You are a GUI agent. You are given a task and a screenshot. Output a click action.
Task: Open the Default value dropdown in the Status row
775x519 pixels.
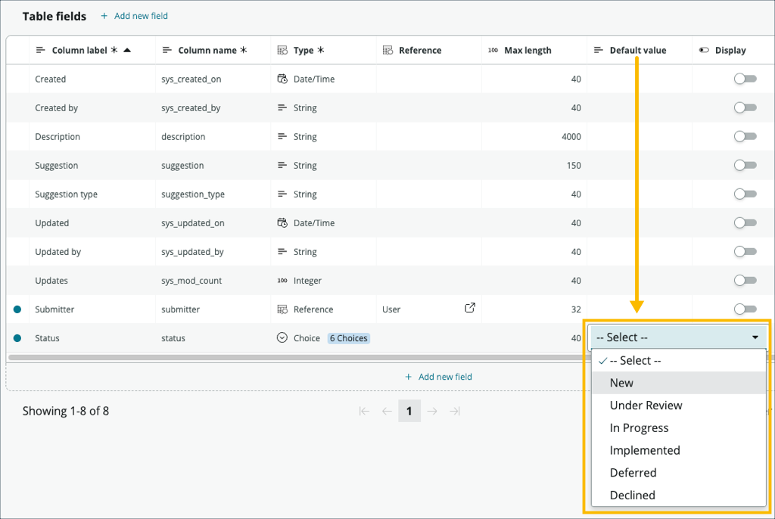pos(677,337)
